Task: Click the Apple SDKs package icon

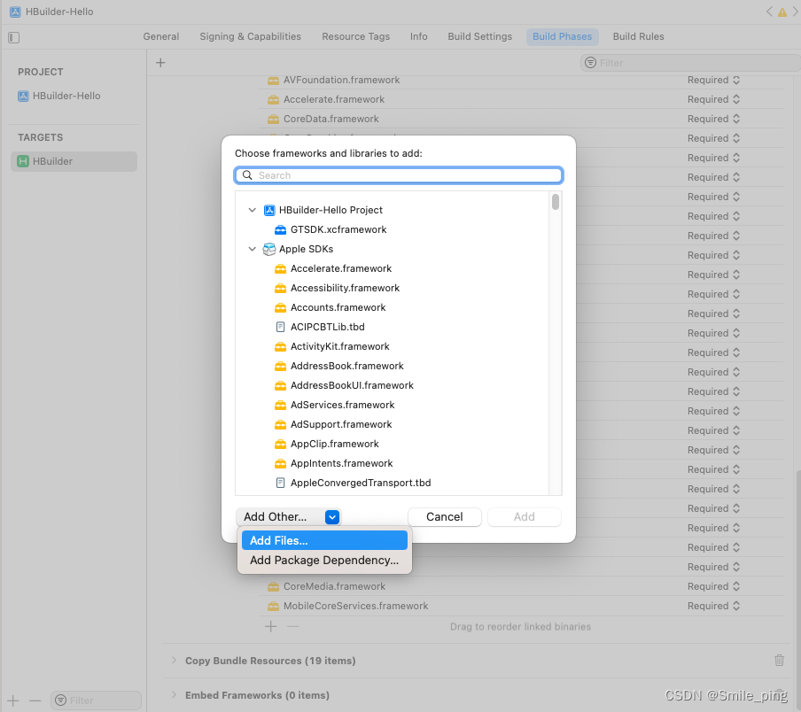Action: click(x=268, y=249)
